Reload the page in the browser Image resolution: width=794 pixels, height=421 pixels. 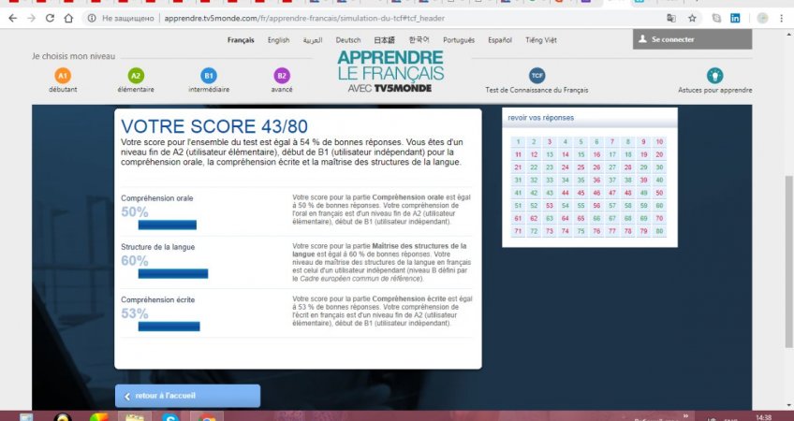click(50, 18)
